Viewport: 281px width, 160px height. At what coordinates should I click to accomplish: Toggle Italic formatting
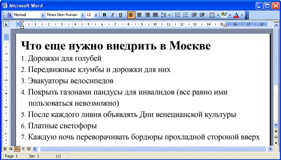112,15
